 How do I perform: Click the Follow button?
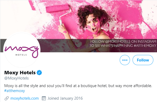click(143, 60)
